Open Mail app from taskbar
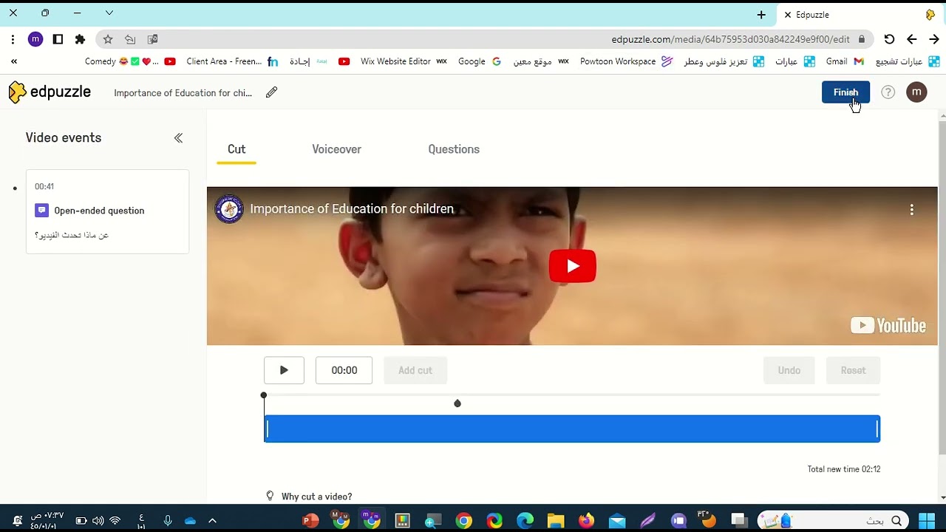 click(617, 521)
